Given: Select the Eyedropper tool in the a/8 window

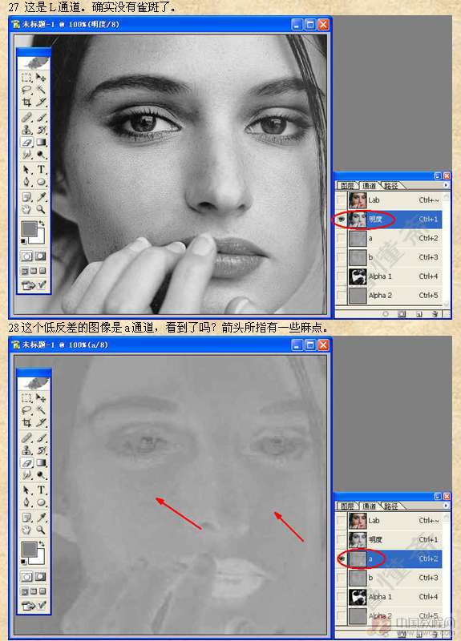Looking at the screenshot, I should (41, 517).
